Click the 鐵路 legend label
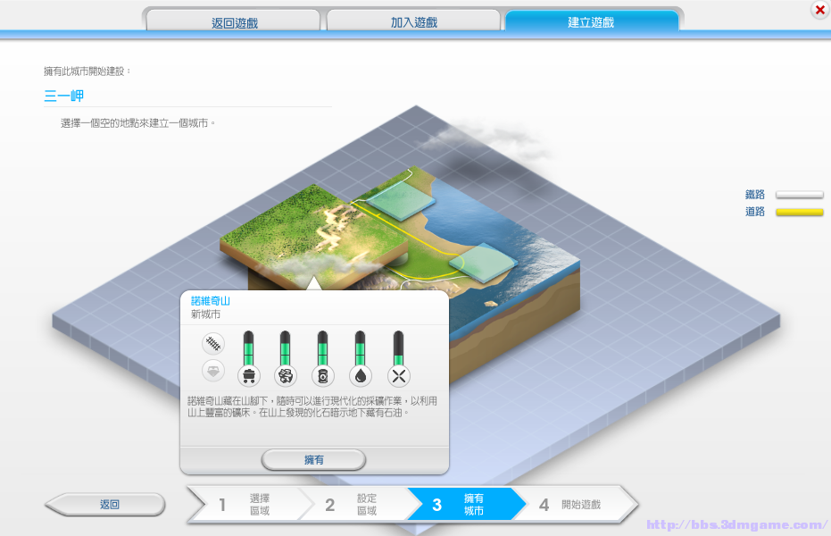The width and height of the screenshot is (831, 536). click(755, 195)
